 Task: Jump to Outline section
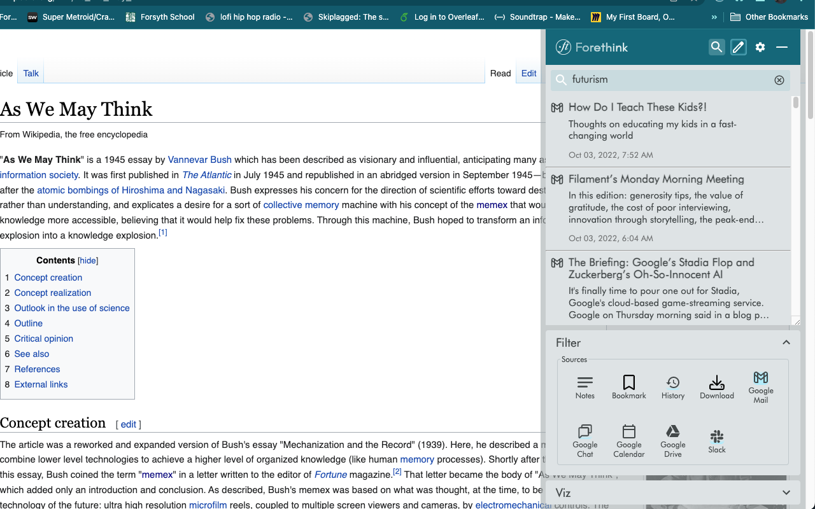[29, 323]
